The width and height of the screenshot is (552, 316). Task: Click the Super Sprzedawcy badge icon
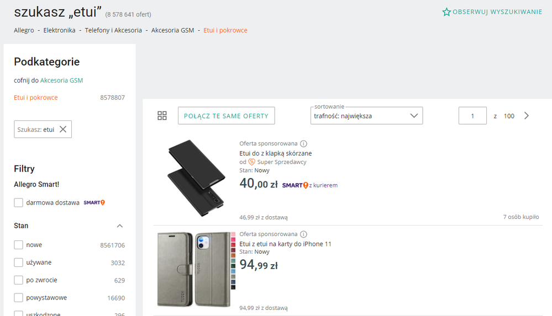[252, 162]
